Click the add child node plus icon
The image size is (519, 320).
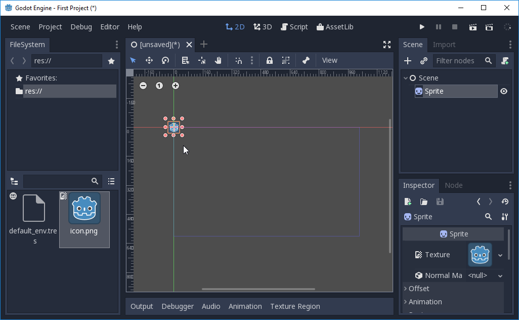pyautogui.click(x=408, y=61)
